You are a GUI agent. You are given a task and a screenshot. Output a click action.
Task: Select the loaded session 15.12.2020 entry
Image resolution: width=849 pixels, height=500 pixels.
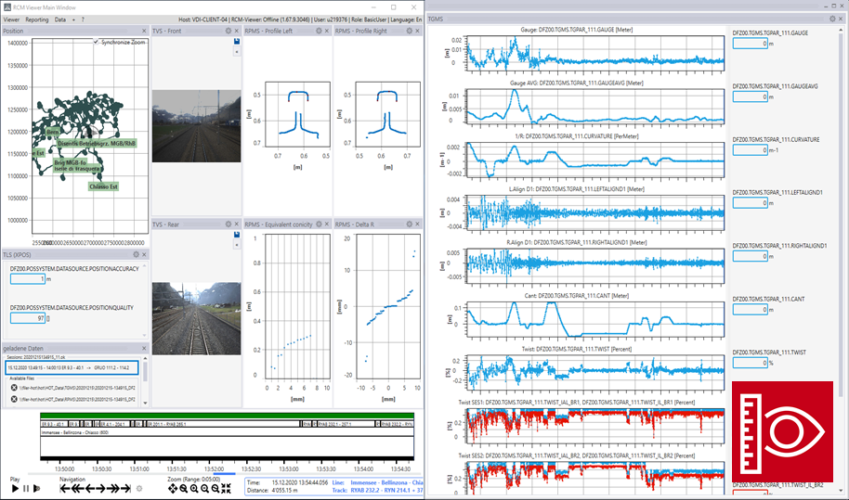[72, 367]
